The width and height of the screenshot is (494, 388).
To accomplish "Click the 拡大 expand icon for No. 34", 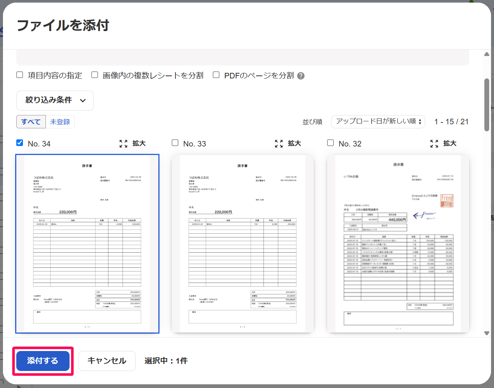I will click(x=124, y=144).
